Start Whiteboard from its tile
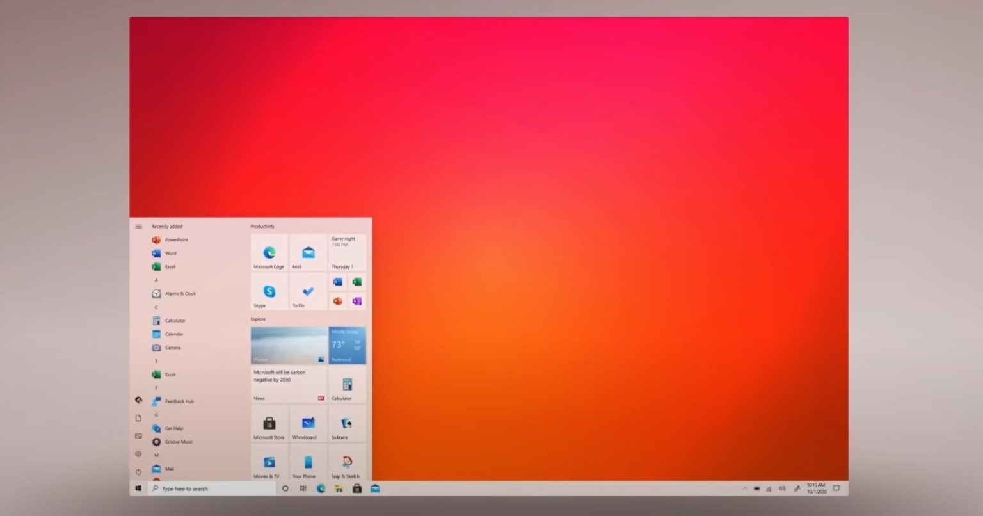 click(307, 424)
